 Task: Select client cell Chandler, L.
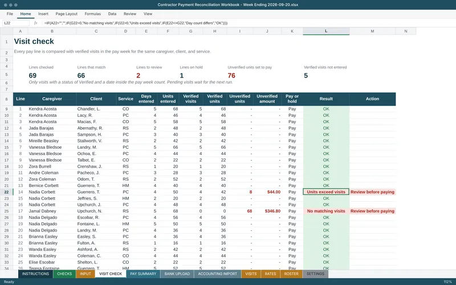pyautogui.click(x=96, y=109)
